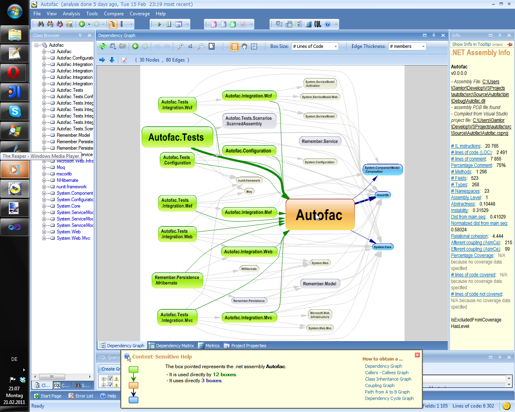The width and height of the screenshot is (515, 412).
Task: Expand the NHibernate tree node
Action: click(44, 180)
